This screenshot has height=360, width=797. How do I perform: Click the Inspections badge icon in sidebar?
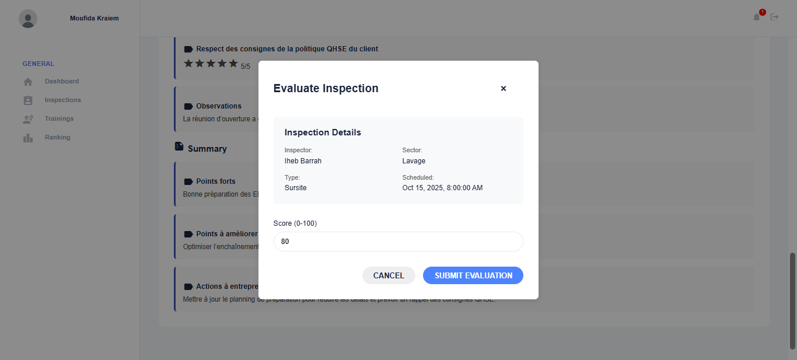tap(28, 100)
